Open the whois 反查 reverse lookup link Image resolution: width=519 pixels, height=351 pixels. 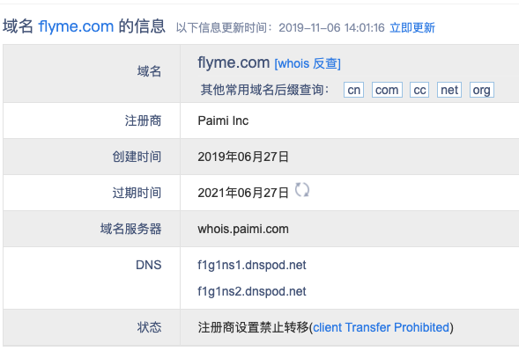(308, 63)
